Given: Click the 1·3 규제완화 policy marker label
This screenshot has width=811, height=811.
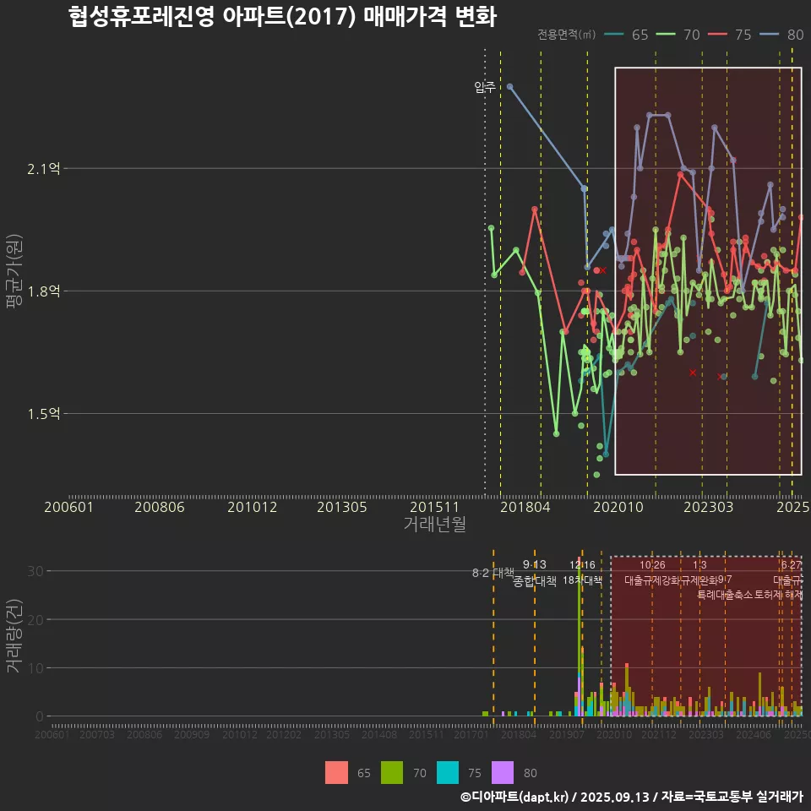Looking at the screenshot, I should [699, 573].
